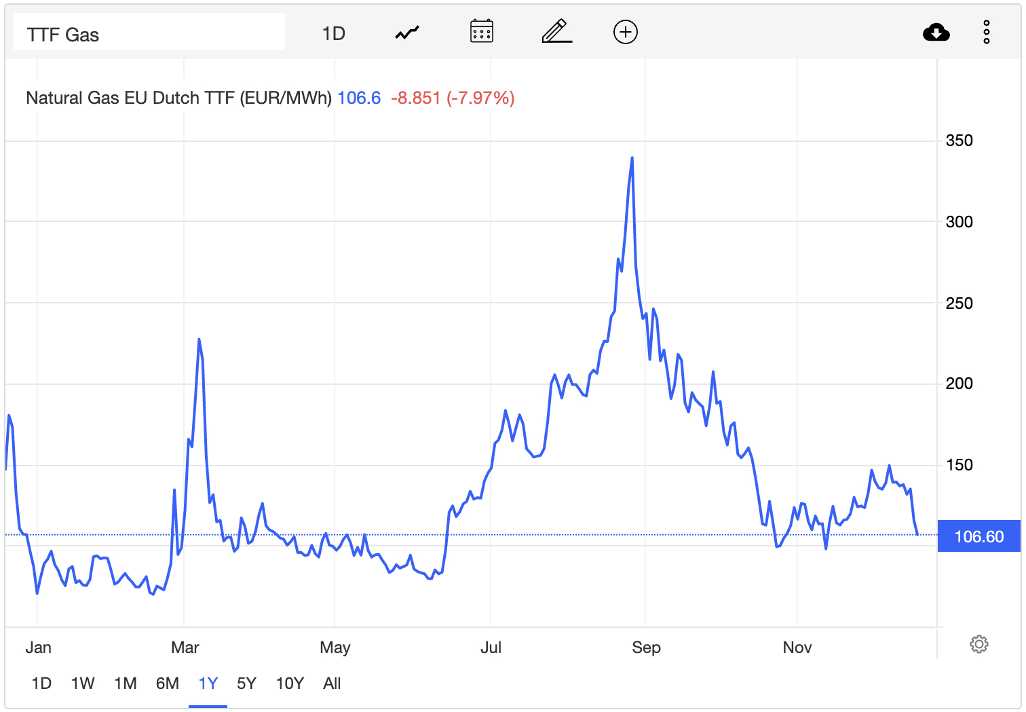
Task: Select the 1Y time range tab
Action: click(208, 683)
